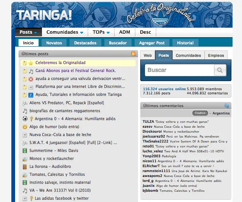Click the key icon beside Las adidas facebook
This screenshot has height=202, width=242.
[x=31, y=199]
